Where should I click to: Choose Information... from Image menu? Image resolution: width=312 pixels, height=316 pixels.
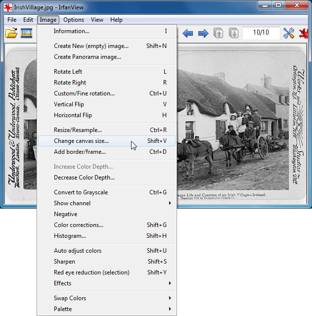tap(107, 31)
